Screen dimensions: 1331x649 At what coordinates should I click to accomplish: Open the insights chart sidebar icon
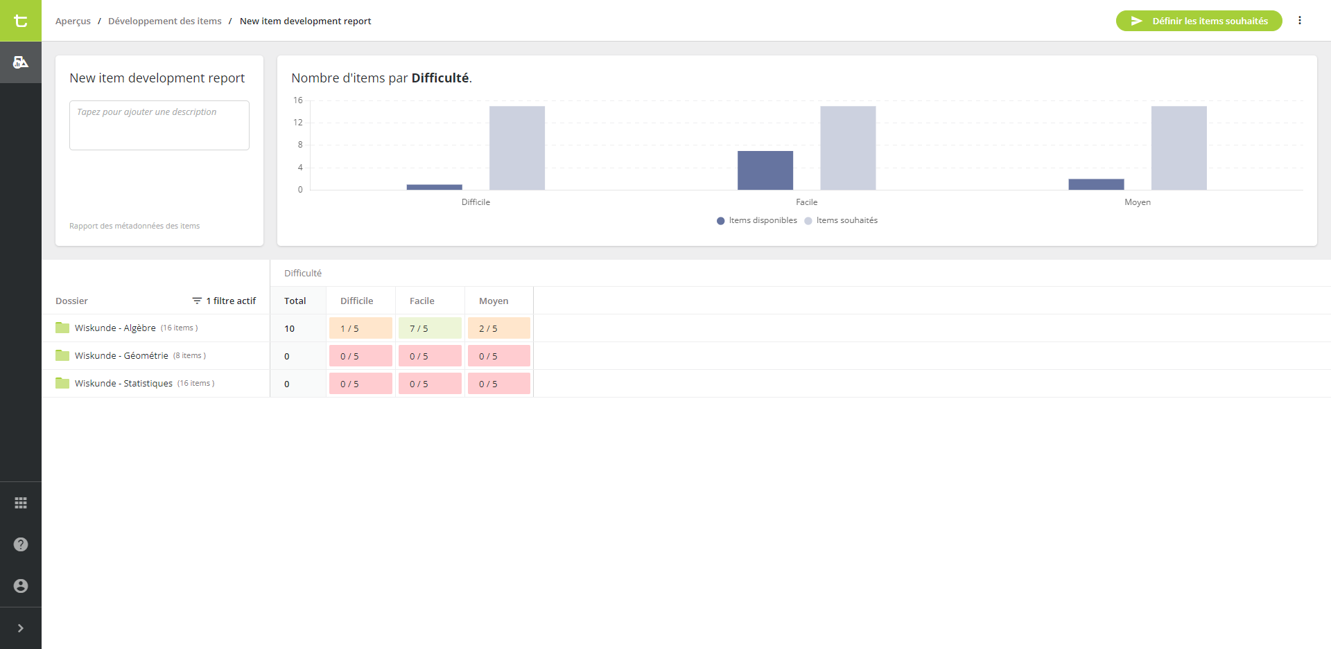coord(21,62)
